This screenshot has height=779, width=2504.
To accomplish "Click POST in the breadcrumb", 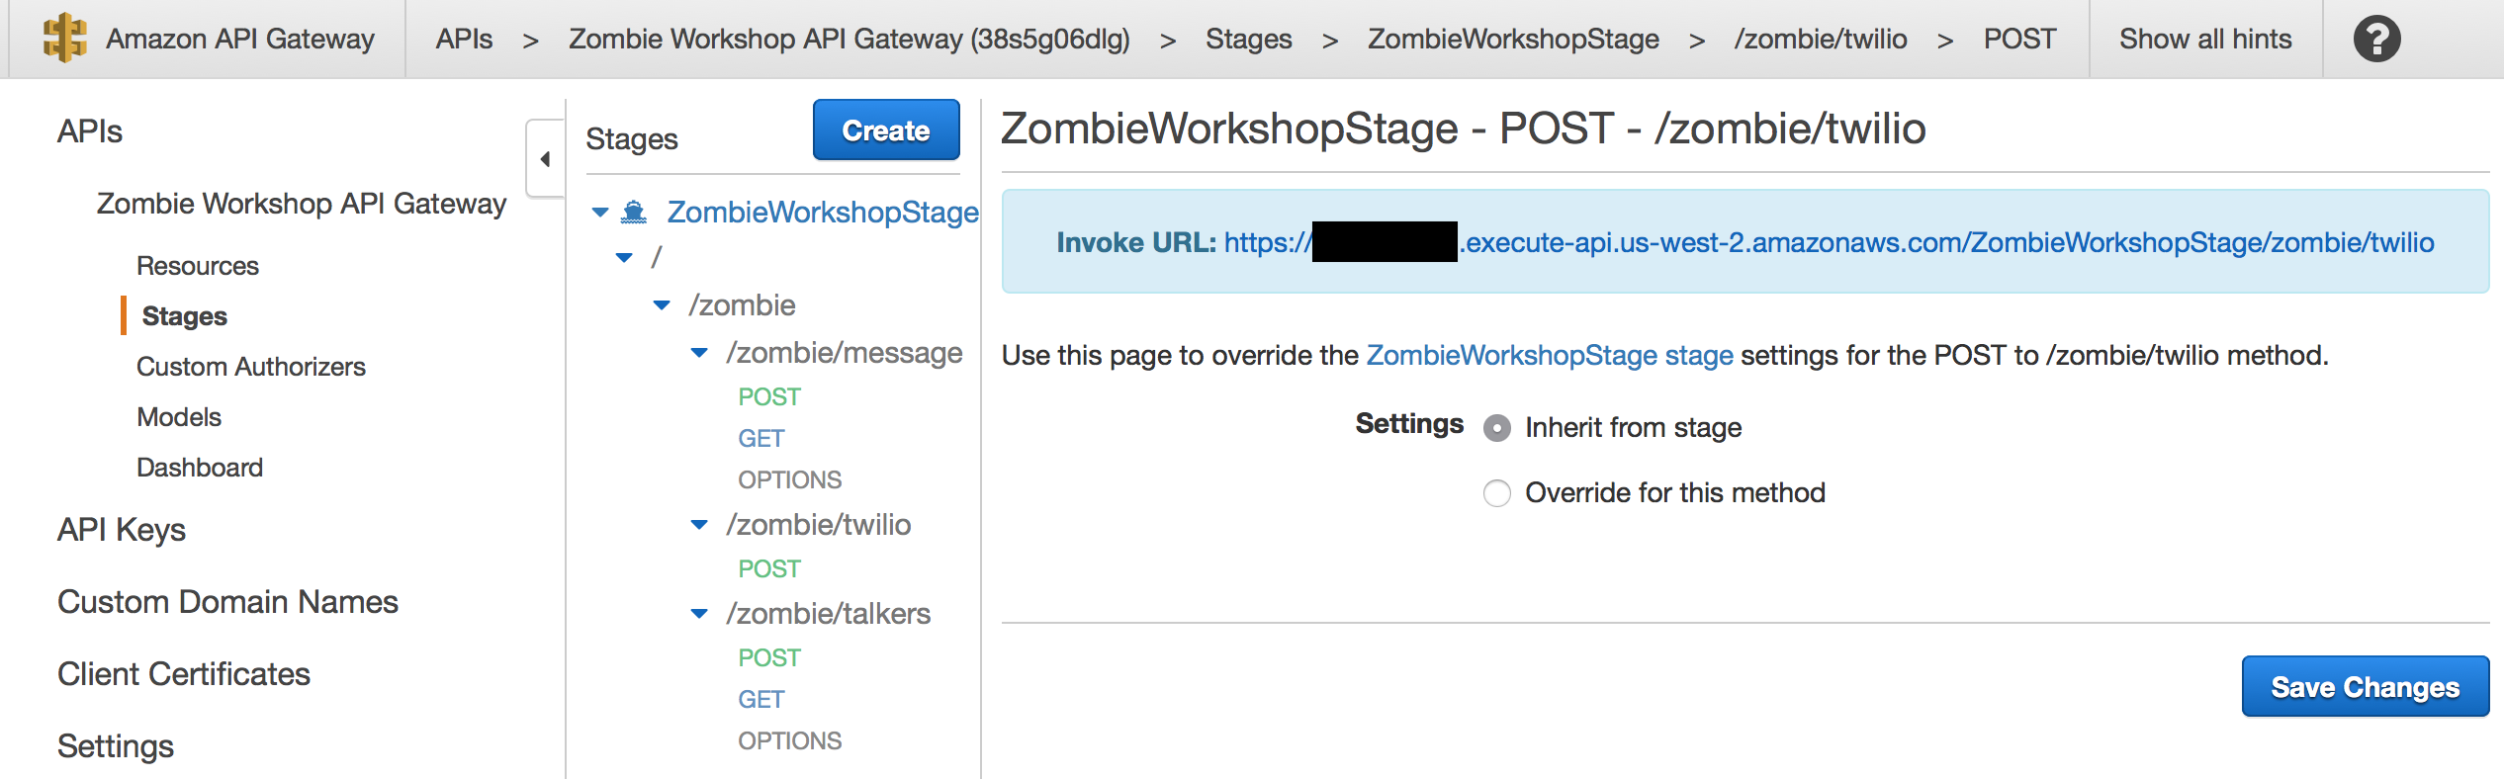I will [x=2019, y=40].
